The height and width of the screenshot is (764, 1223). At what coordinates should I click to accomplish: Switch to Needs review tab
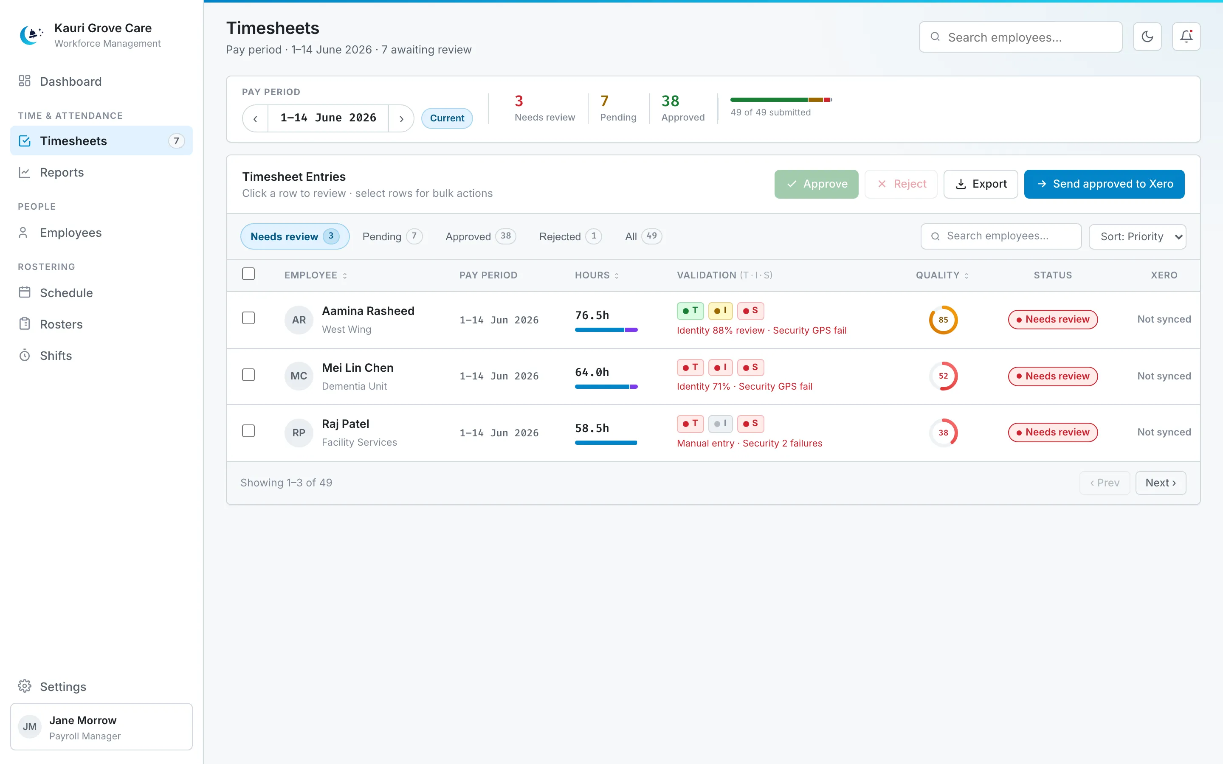point(295,236)
